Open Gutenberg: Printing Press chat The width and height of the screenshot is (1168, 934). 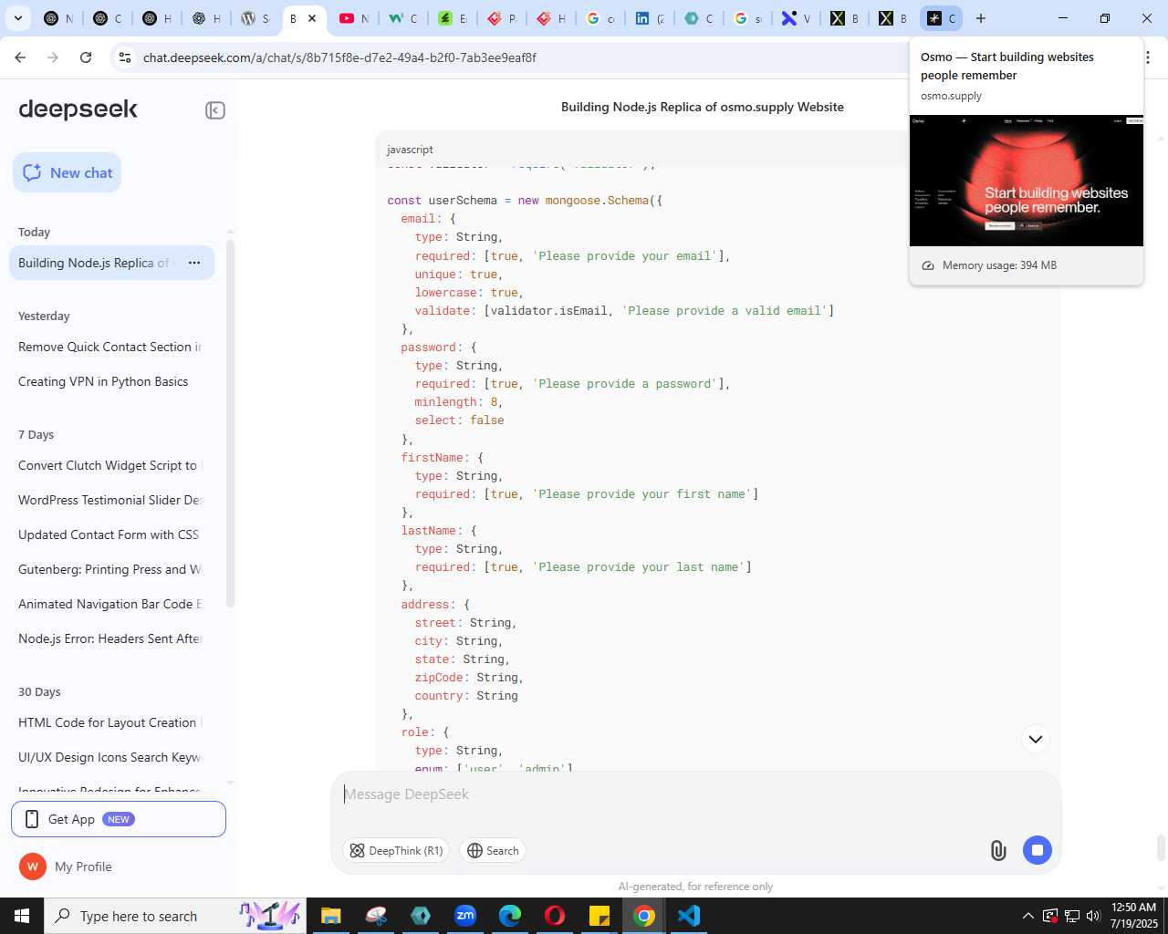pos(109,569)
